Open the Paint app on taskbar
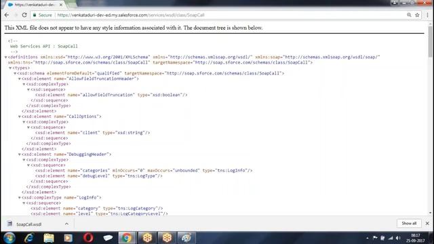This screenshot has width=434, height=244. (x=186, y=238)
